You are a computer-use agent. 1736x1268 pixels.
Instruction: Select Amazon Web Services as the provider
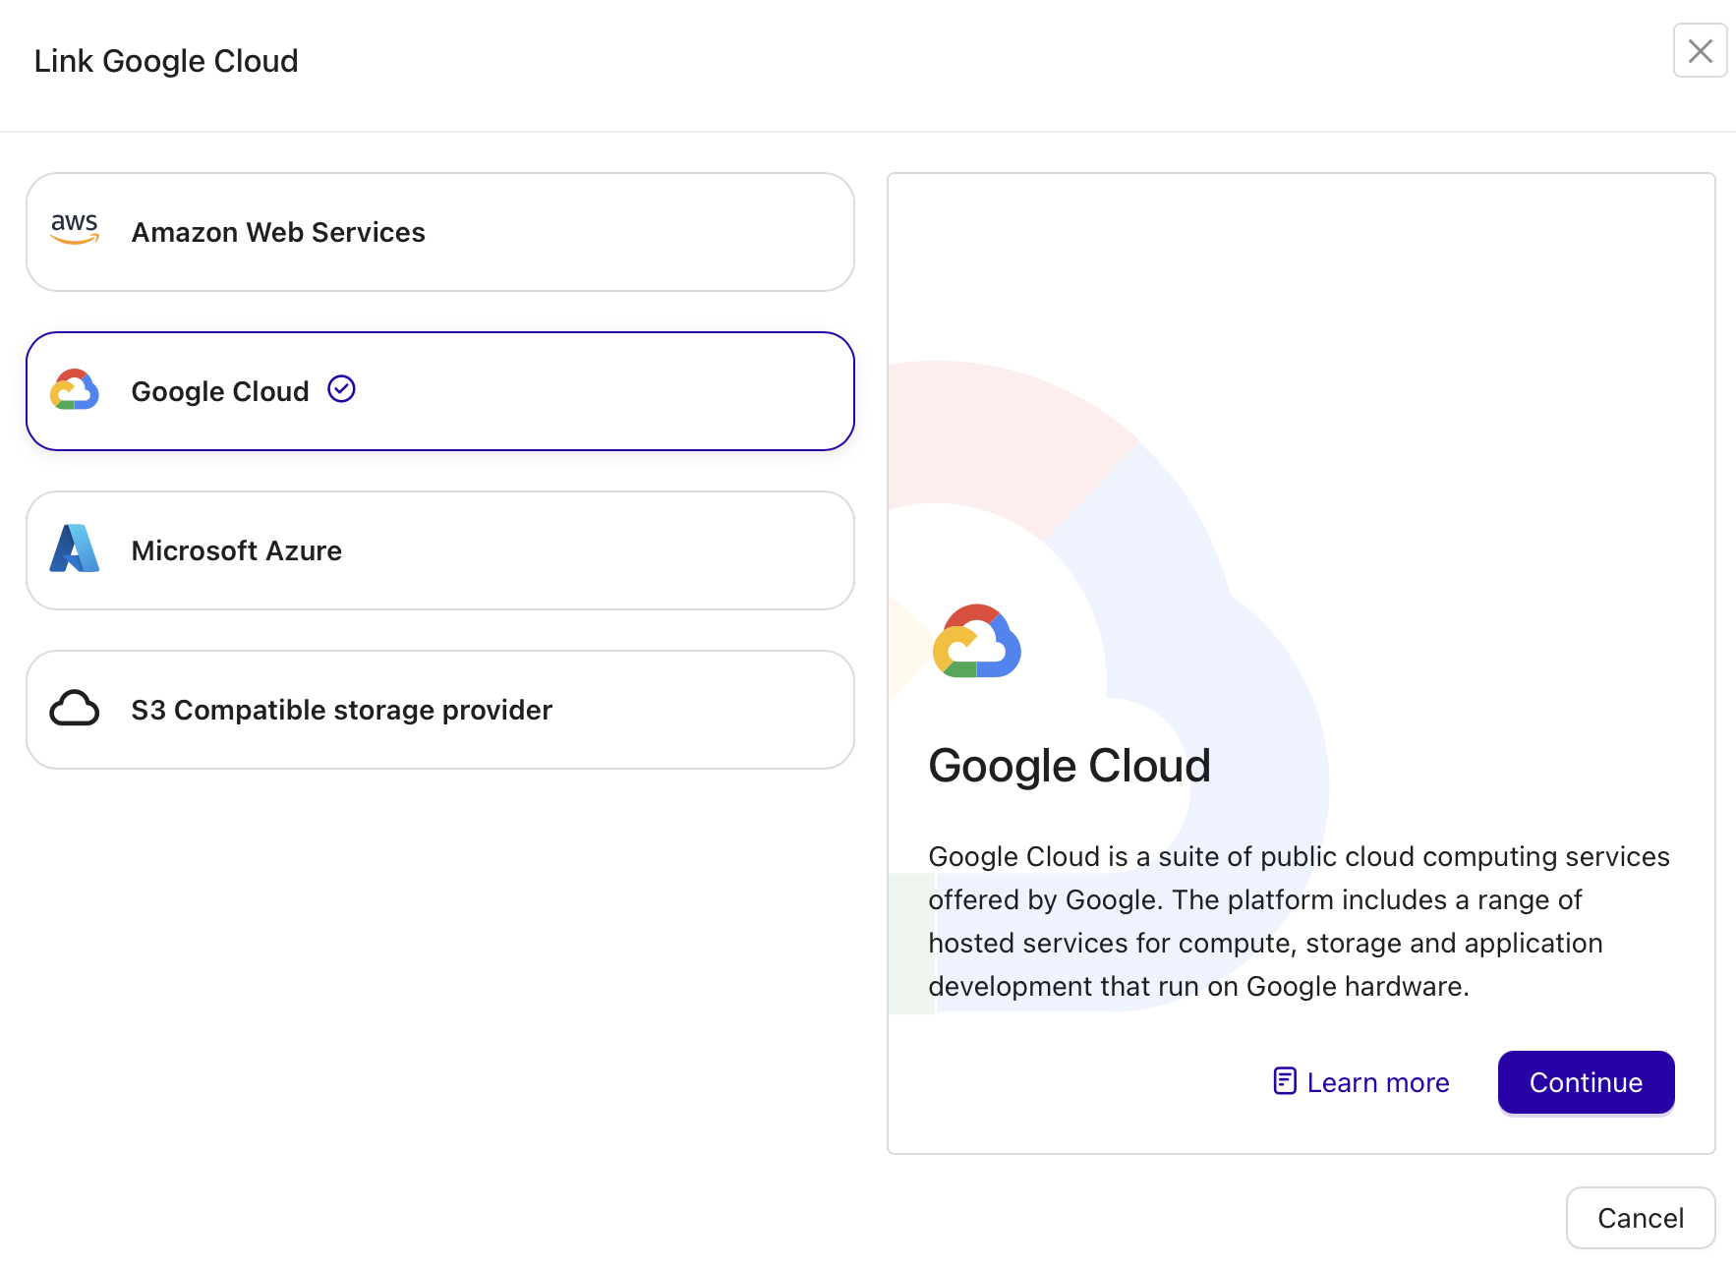[x=439, y=232]
